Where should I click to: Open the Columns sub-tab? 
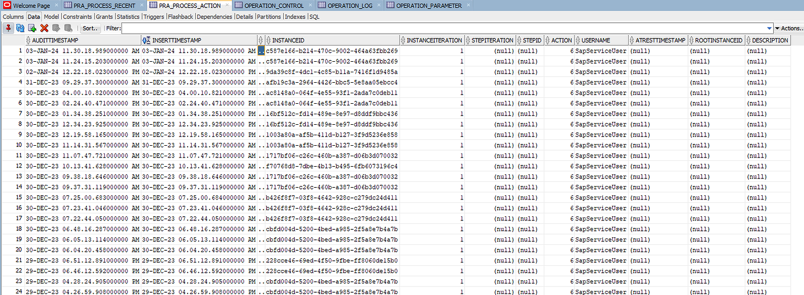click(x=13, y=17)
